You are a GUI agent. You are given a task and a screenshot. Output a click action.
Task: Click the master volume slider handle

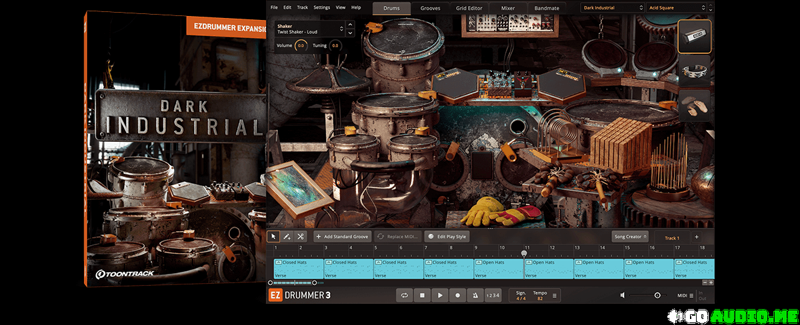(657, 295)
